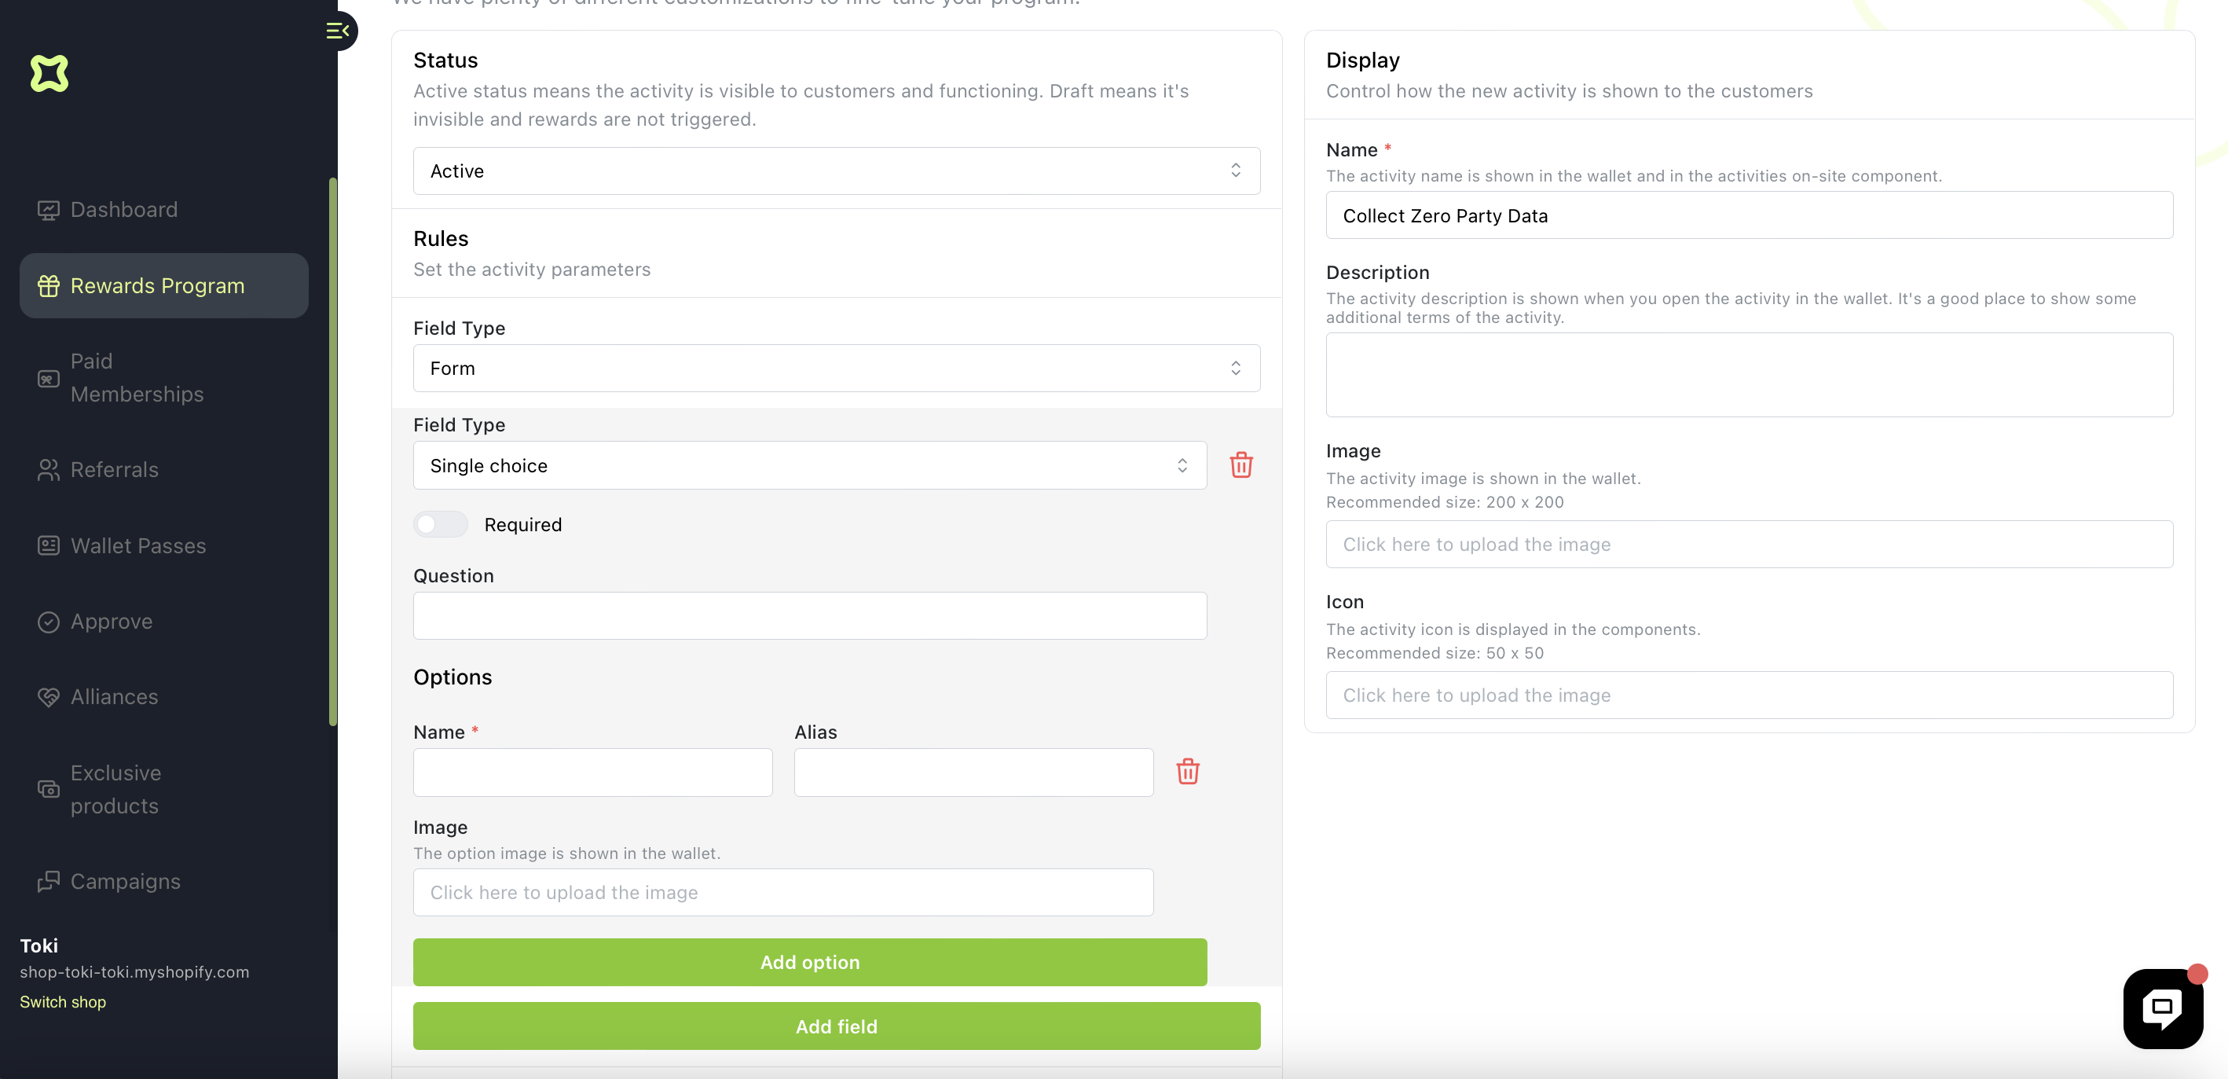Collapse the sidebar with the menu icon
Screen dimensions: 2228x1079
coord(337,31)
